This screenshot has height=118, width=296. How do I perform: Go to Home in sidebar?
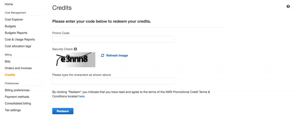point(9,4)
